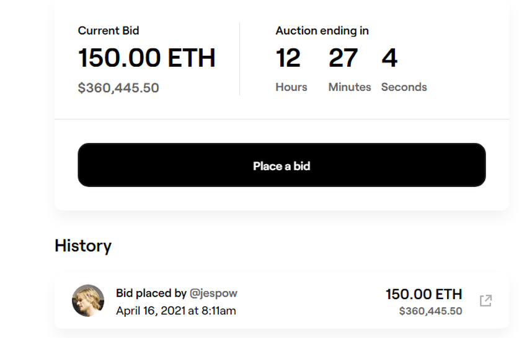Click the History section heading
Image resolution: width=527 pixels, height=338 pixels.
pos(83,246)
